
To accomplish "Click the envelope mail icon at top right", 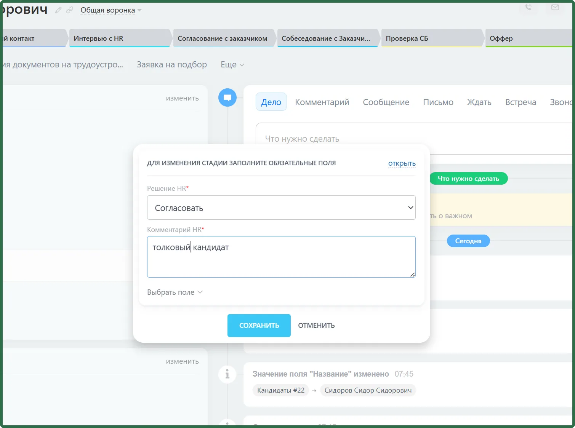I will point(555,7).
